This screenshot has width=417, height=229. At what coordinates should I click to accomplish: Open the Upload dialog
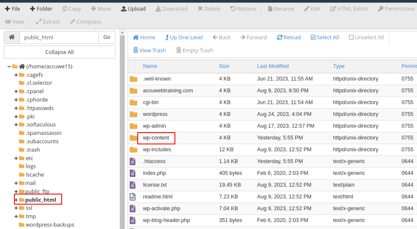coord(133,9)
